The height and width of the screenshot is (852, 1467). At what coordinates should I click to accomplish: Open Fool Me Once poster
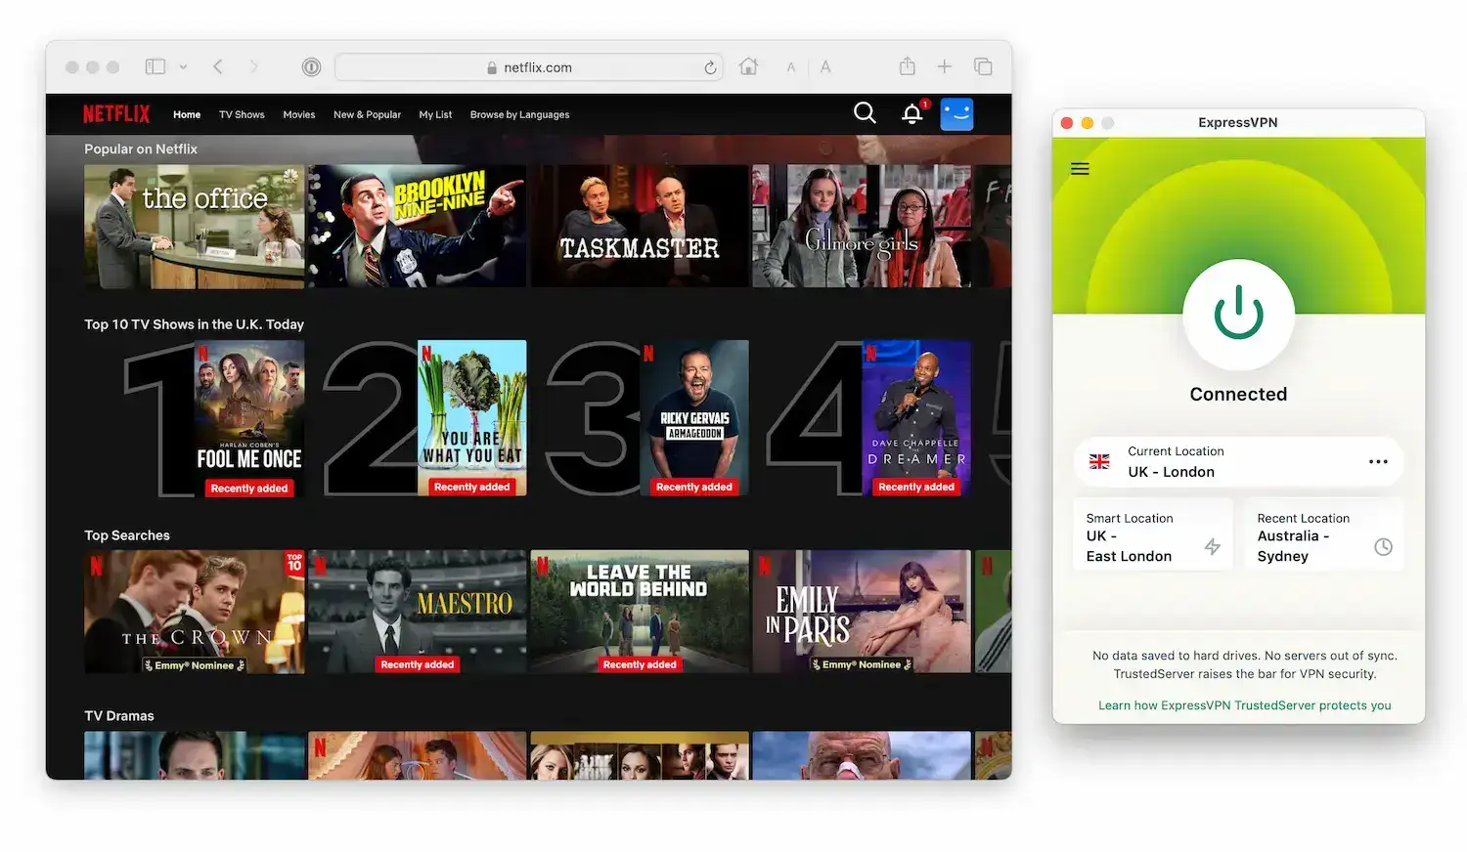click(249, 418)
